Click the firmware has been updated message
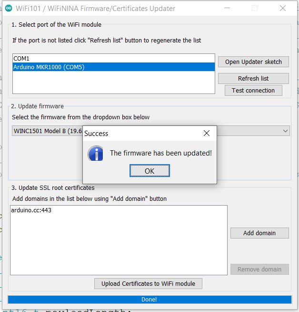This screenshot has height=312, width=299. 161,153
